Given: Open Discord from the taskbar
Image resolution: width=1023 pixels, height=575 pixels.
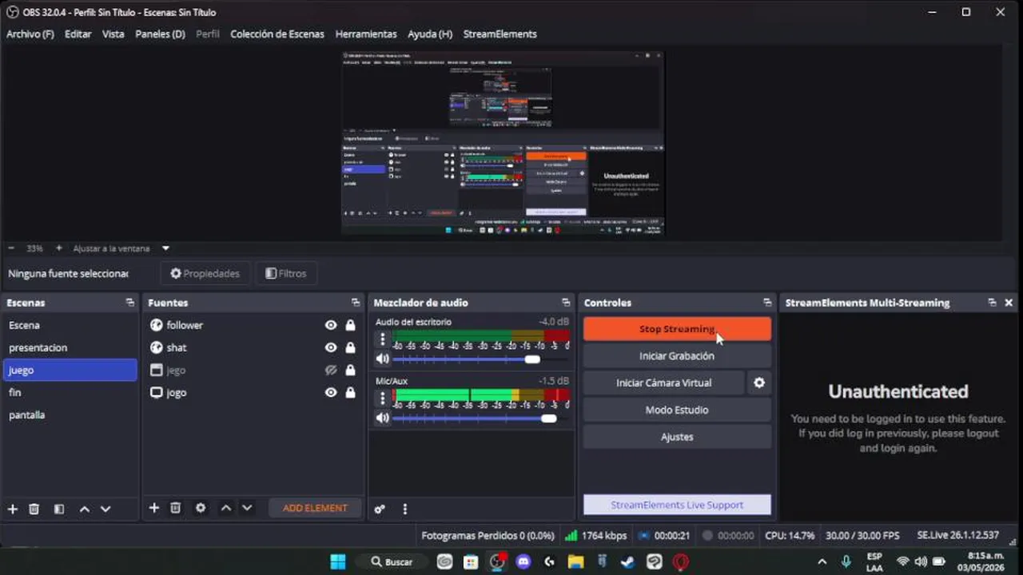Looking at the screenshot, I should 523,561.
